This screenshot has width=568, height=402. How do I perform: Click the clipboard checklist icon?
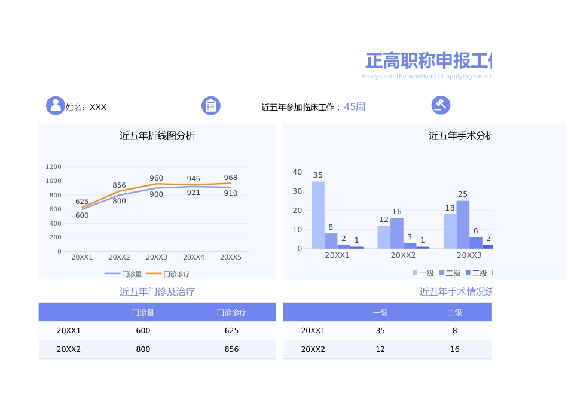[211, 106]
